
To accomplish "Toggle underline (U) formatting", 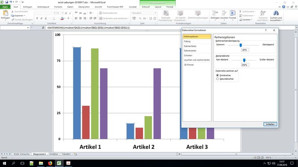I will 45,18.
